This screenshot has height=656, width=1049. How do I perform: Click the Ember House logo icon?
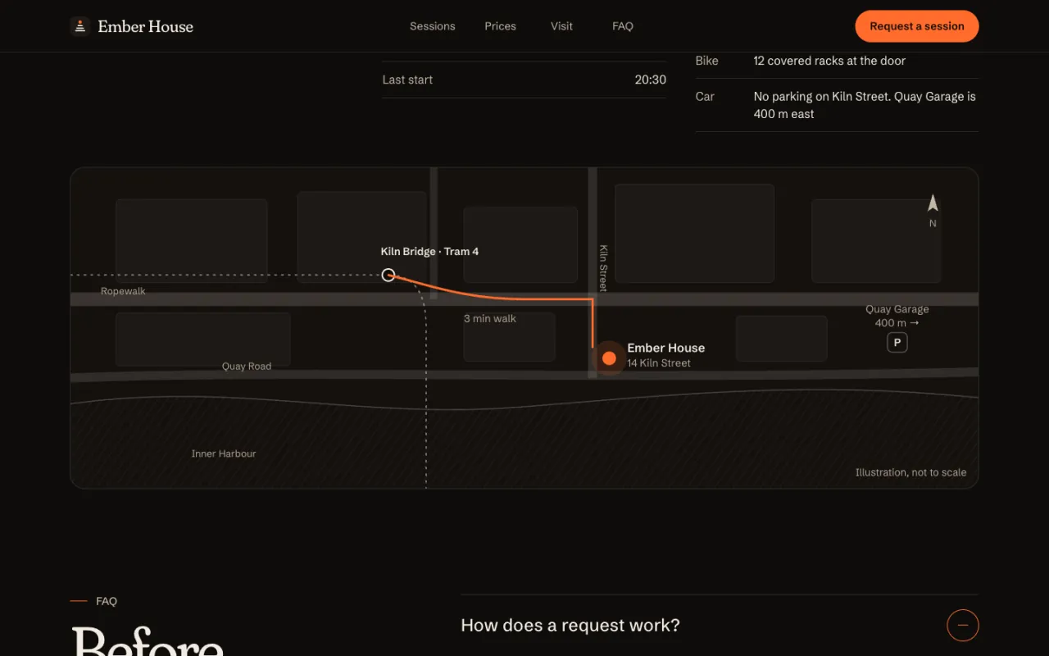tap(79, 26)
